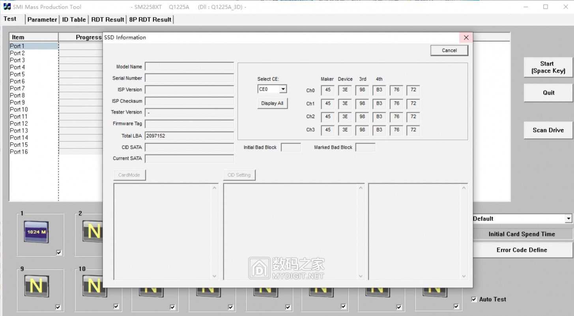The width and height of the screenshot is (574, 316).
Task: Click the Cancel button
Action: 449,50
